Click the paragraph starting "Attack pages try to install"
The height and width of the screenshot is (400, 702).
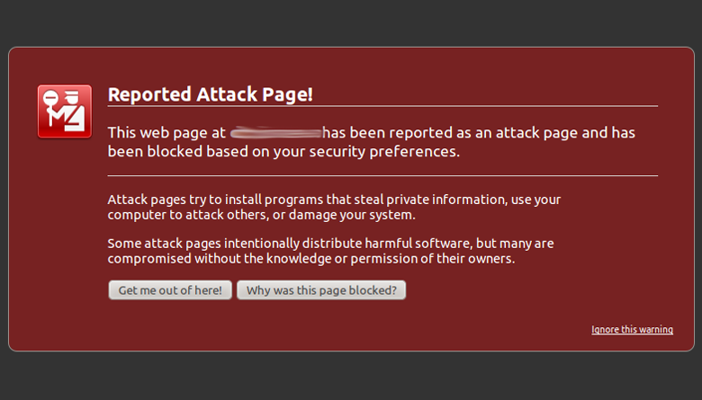333,207
